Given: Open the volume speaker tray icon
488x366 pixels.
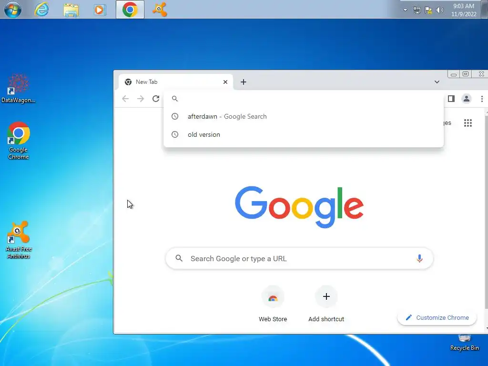Looking at the screenshot, I should pyautogui.click(x=440, y=10).
